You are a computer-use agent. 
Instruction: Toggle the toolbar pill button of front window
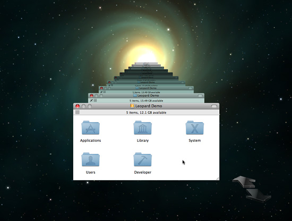(214, 106)
